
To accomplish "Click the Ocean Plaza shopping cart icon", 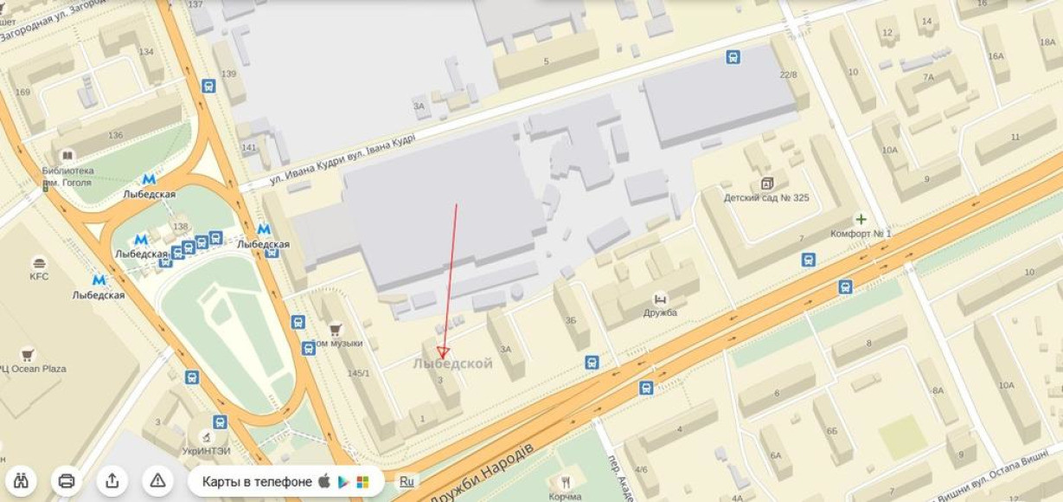I will (29, 354).
